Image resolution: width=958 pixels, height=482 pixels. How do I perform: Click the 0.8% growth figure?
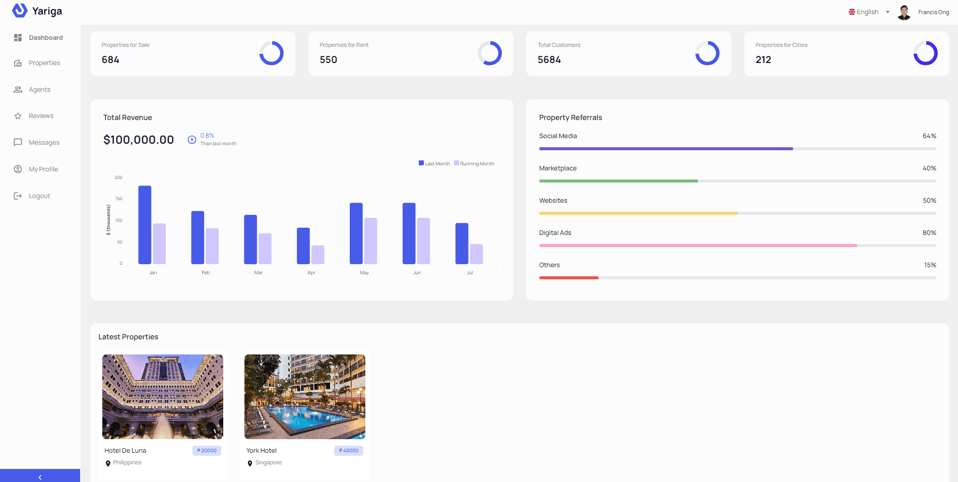[208, 136]
